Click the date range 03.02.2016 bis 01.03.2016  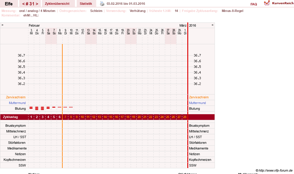point(126,4)
